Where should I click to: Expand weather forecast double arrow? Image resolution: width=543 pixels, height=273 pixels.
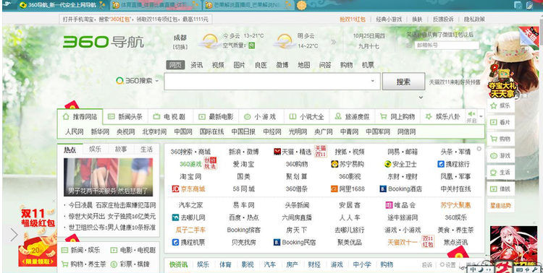pos(334,42)
